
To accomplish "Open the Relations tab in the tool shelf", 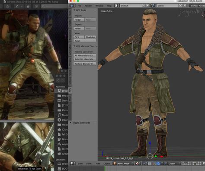I will tap(70, 35).
